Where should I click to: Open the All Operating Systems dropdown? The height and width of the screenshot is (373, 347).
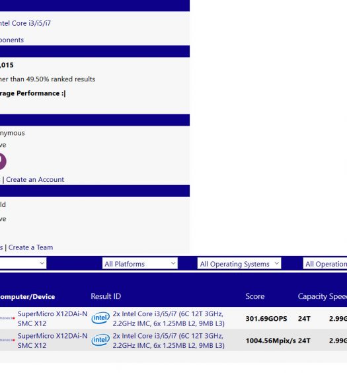coord(239,264)
